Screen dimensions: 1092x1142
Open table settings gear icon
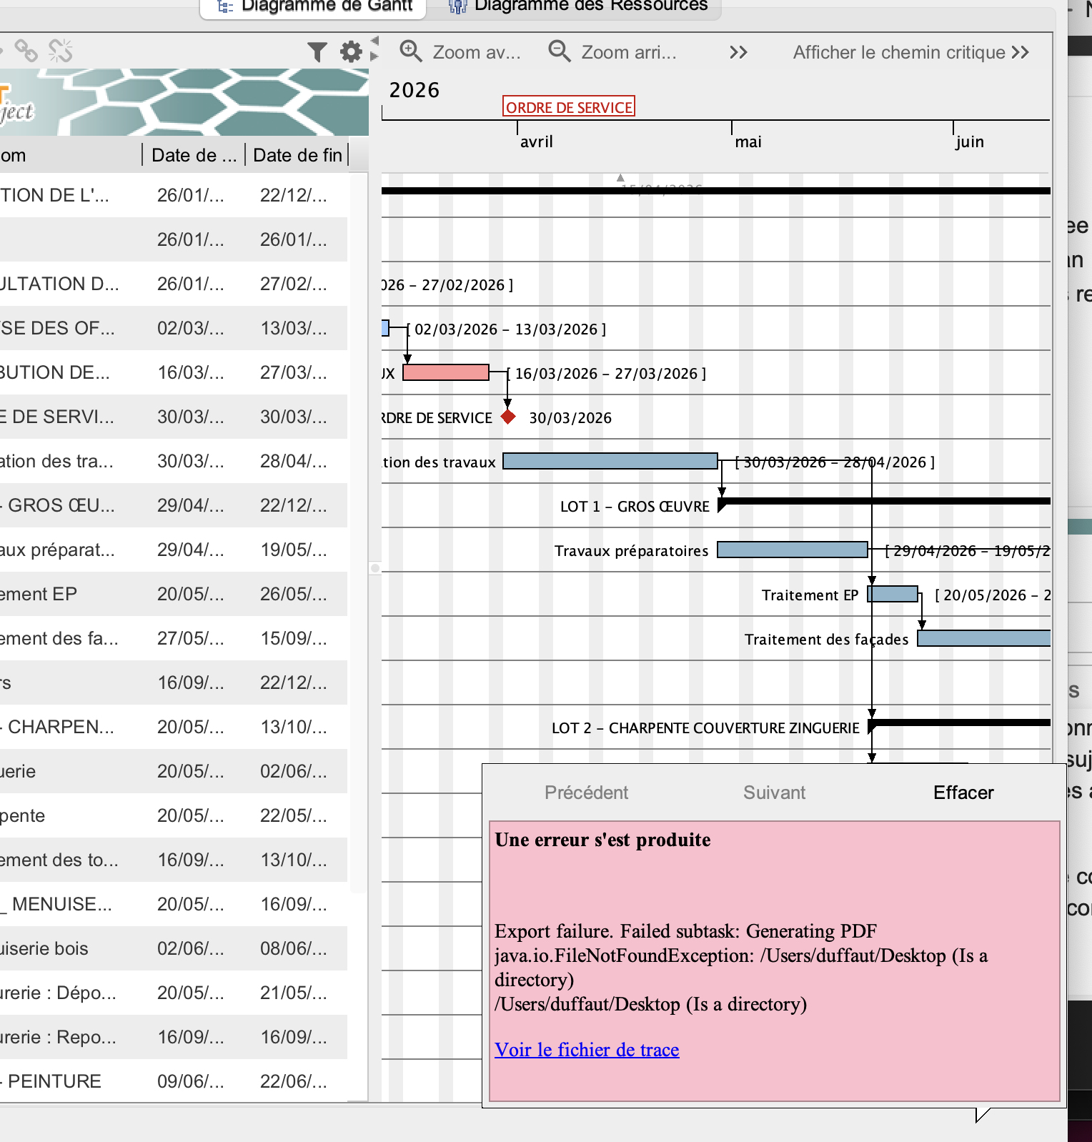click(x=351, y=51)
